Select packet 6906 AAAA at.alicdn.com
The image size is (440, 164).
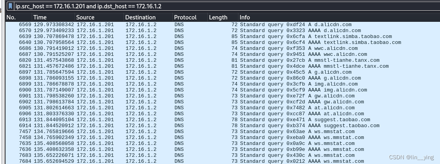[x=223, y=114]
